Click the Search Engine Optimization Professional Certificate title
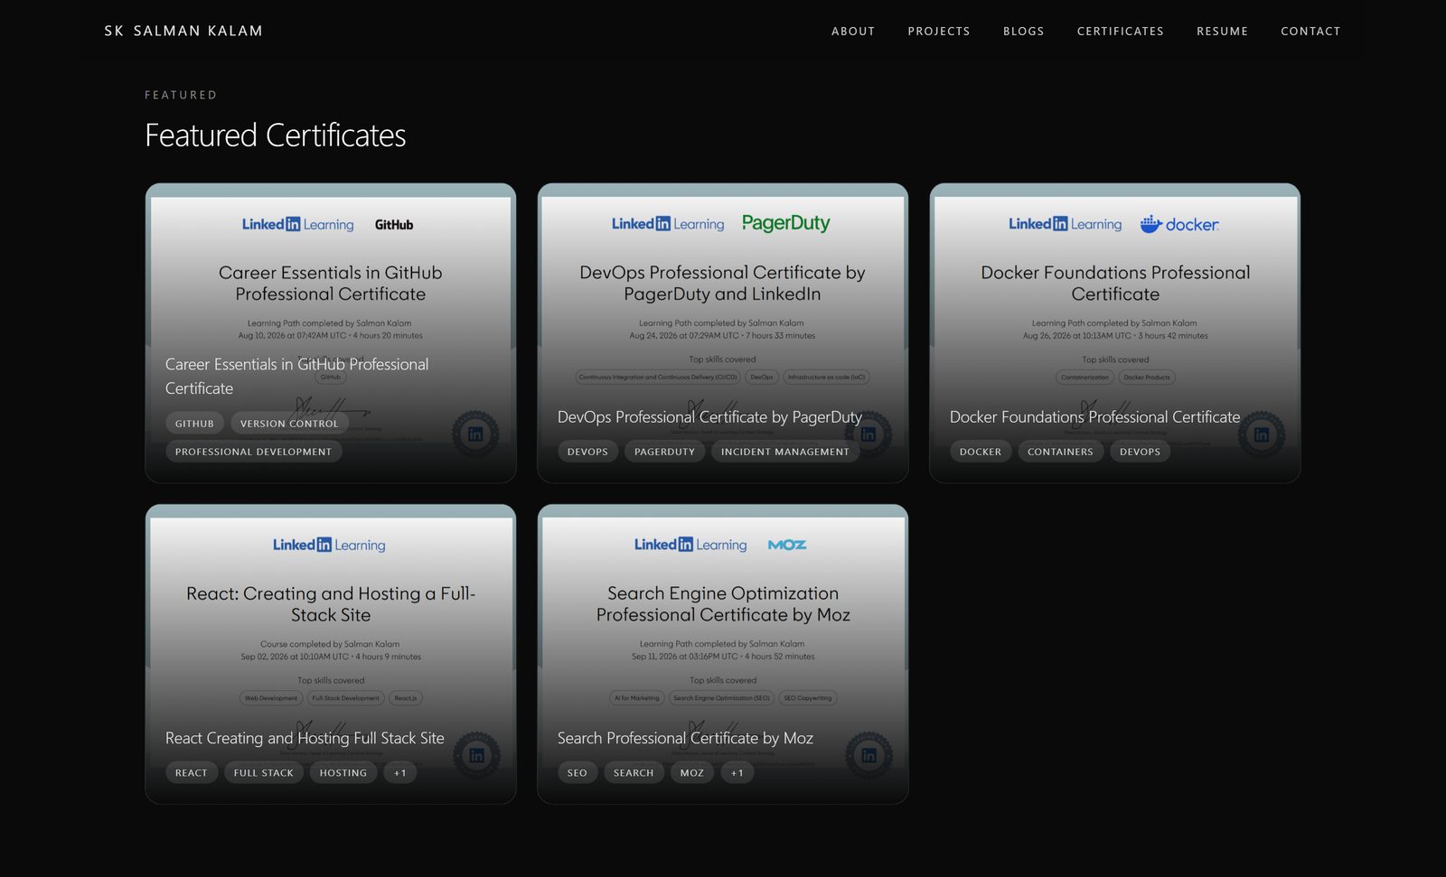 tap(723, 604)
